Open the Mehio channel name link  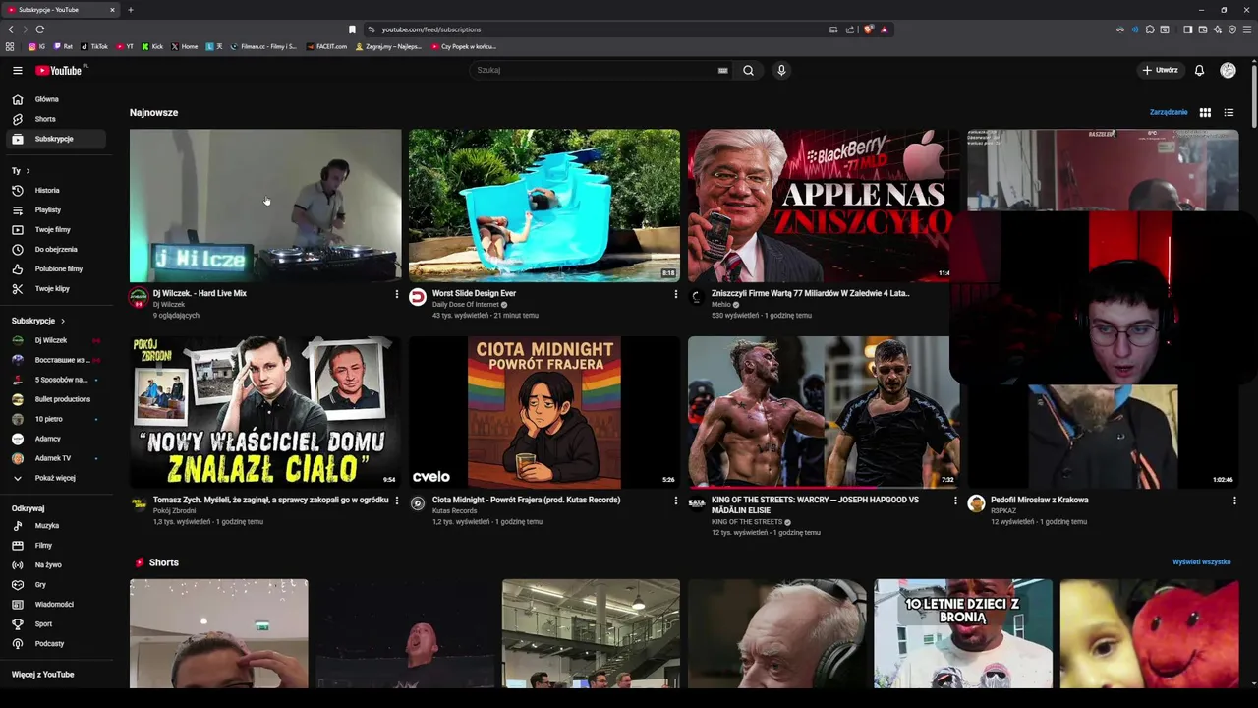[x=721, y=305]
